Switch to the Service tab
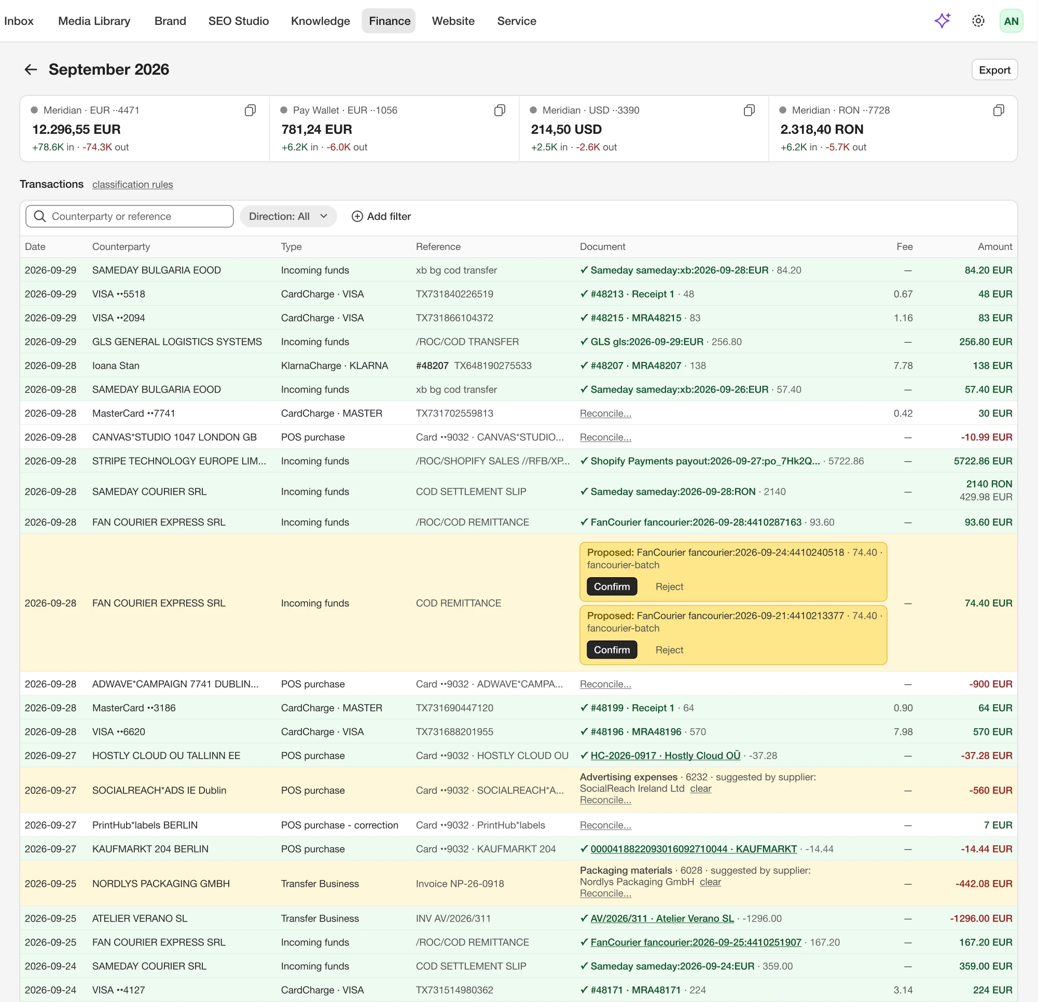1038x1002 pixels. coord(516,21)
